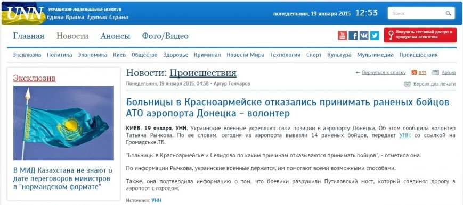Open the VK social network icon
The height and width of the screenshot is (205, 463).
tap(364, 36)
